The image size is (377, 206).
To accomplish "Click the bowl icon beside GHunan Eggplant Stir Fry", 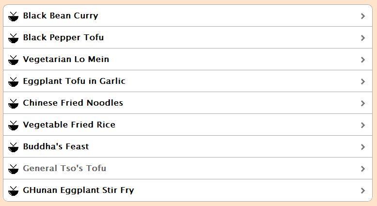I will 14,190.
